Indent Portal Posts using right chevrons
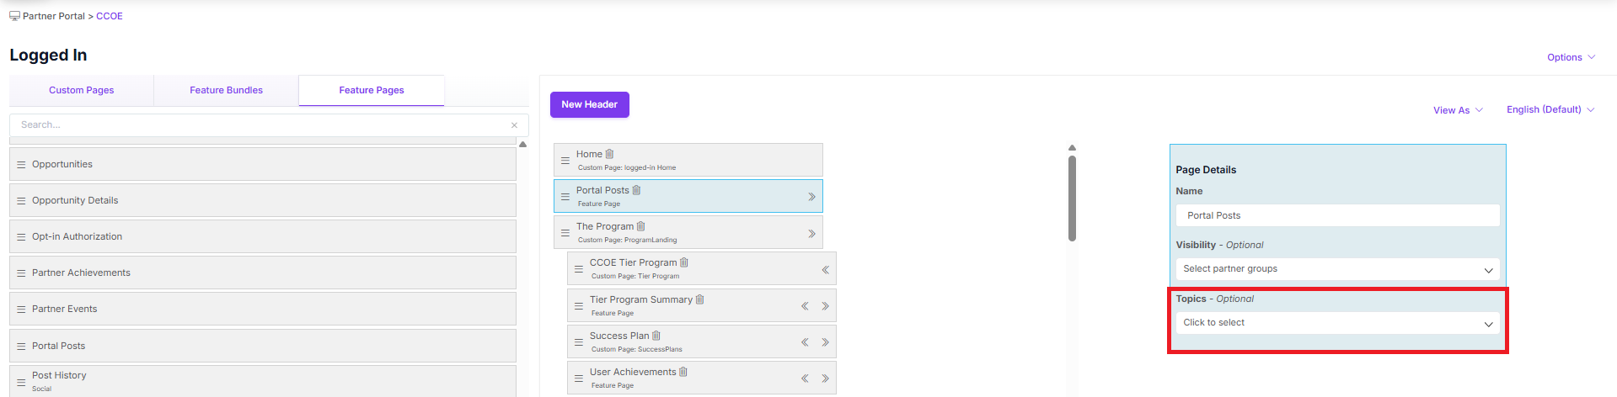This screenshot has height=397, width=1617. point(811,197)
